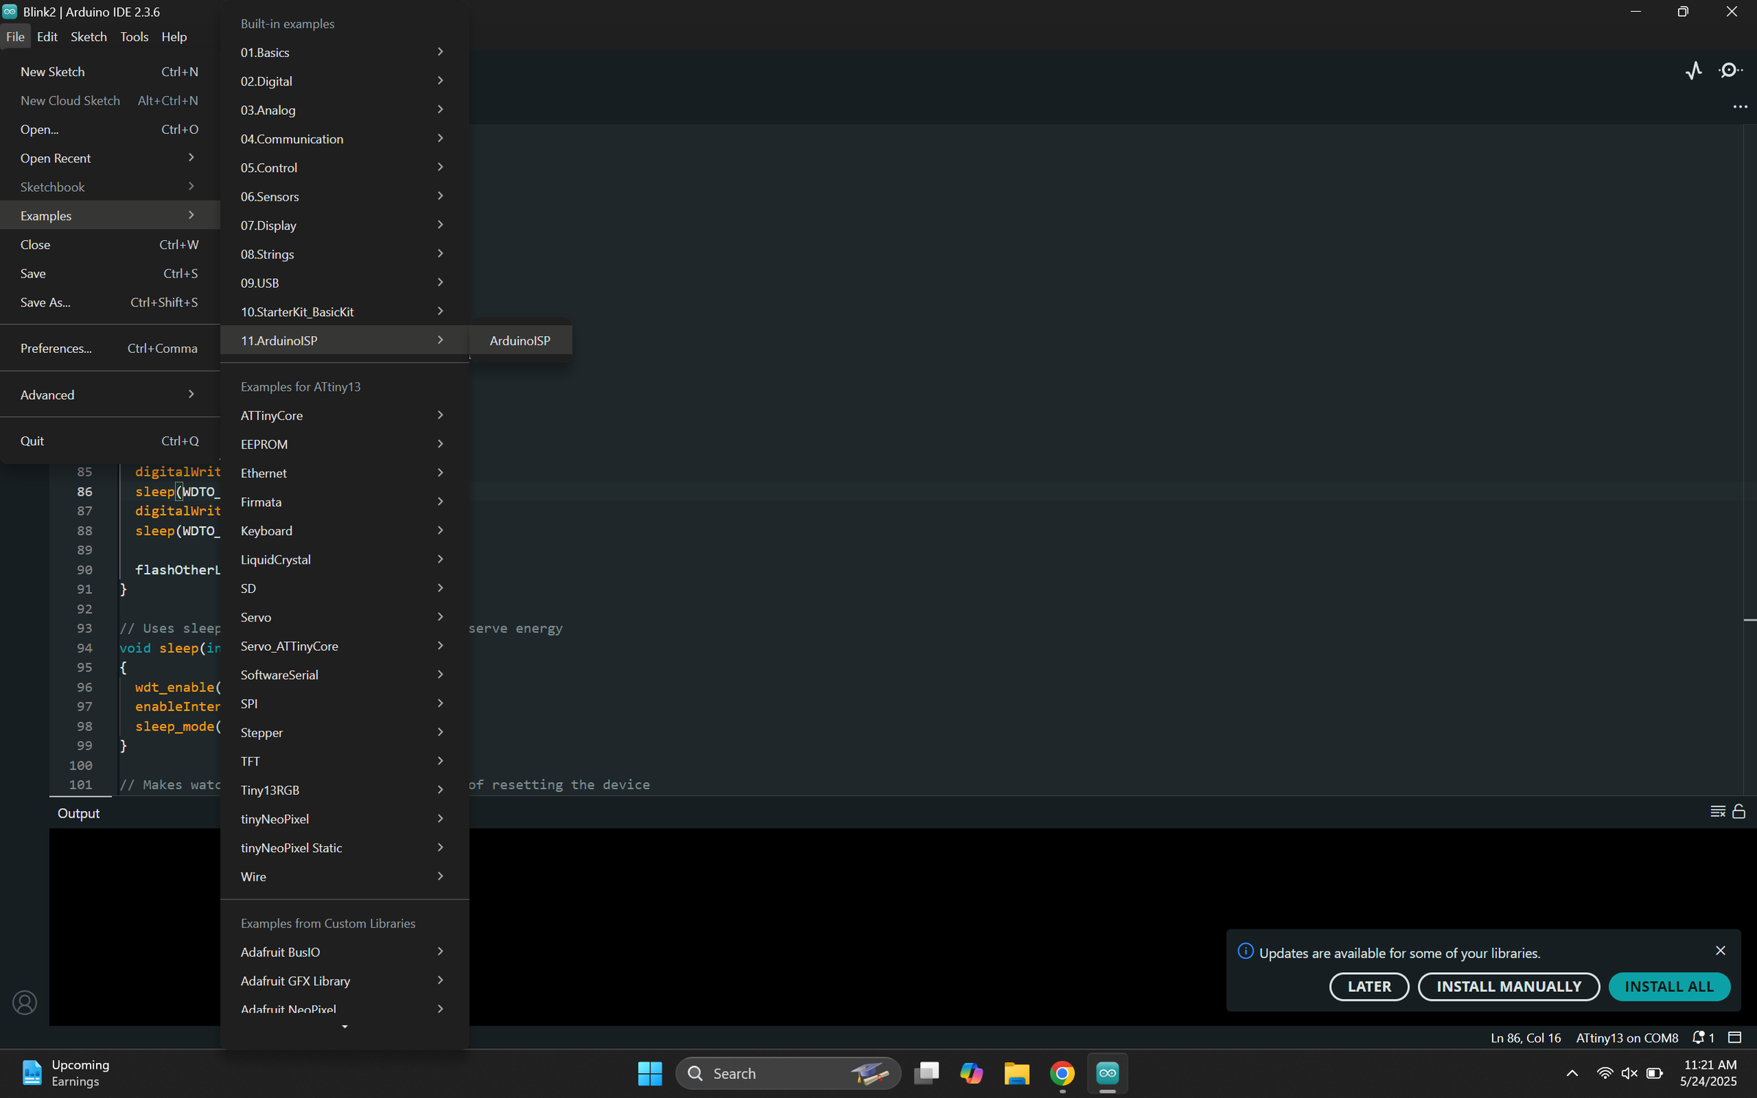The width and height of the screenshot is (1757, 1098).
Task: Expand the 02.Digital examples submenu
Action: coord(344,81)
